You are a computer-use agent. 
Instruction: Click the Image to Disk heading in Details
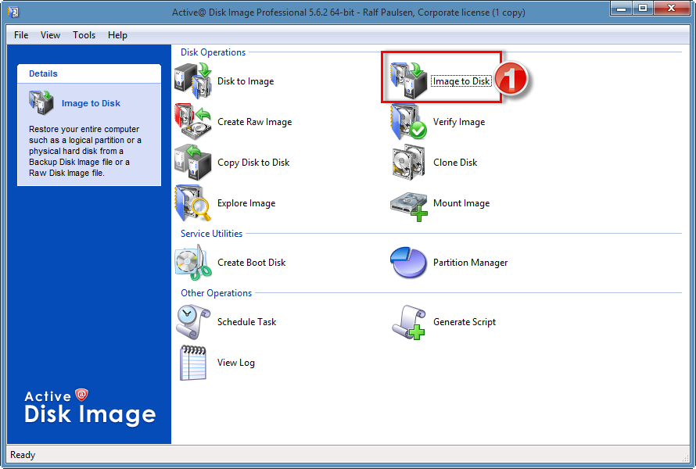click(x=91, y=103)
